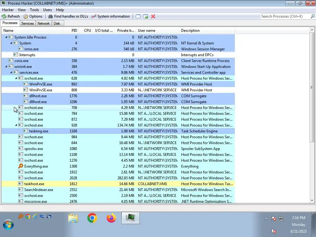Open Everything search in quick launch

pos(21,216)
